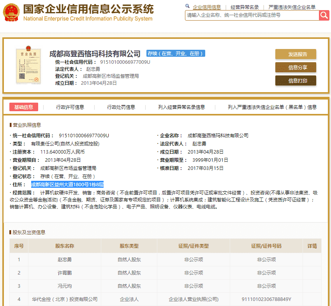Click shareholder name 许霄鹏 in the table

pyautogui.click(x=65, y=273)
